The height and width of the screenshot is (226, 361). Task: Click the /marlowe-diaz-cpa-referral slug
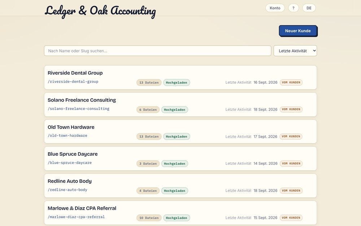pyautogui.click(x=76, y=217)
